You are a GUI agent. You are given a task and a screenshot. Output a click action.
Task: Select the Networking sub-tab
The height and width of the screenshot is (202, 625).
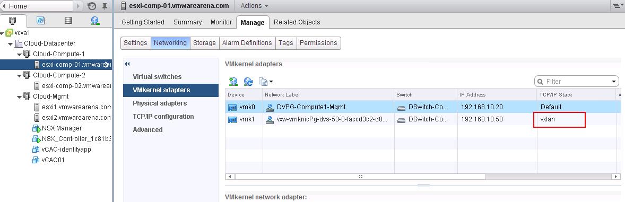coord(170,42)
